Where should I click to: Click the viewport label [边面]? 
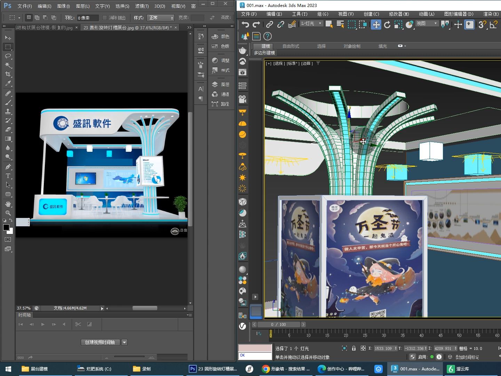(x=307, y=63)
